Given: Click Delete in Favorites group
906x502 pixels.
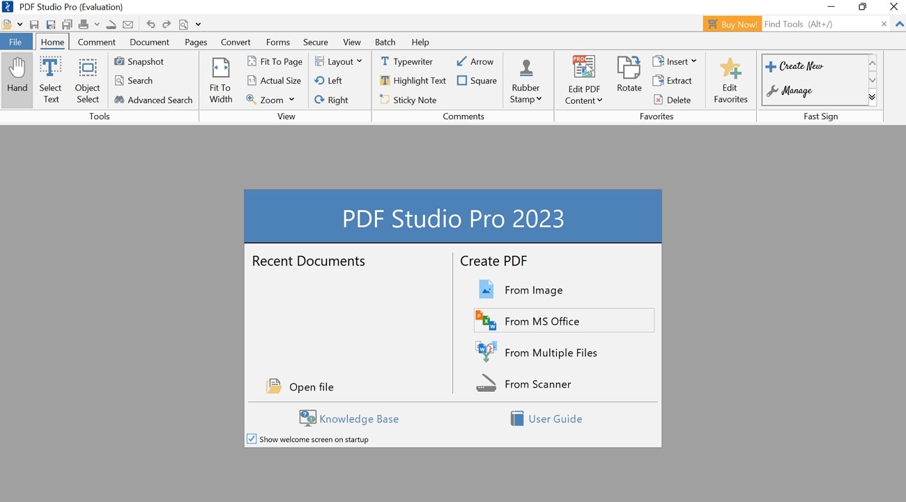Looking at the screenshot, I should (672, 100).
